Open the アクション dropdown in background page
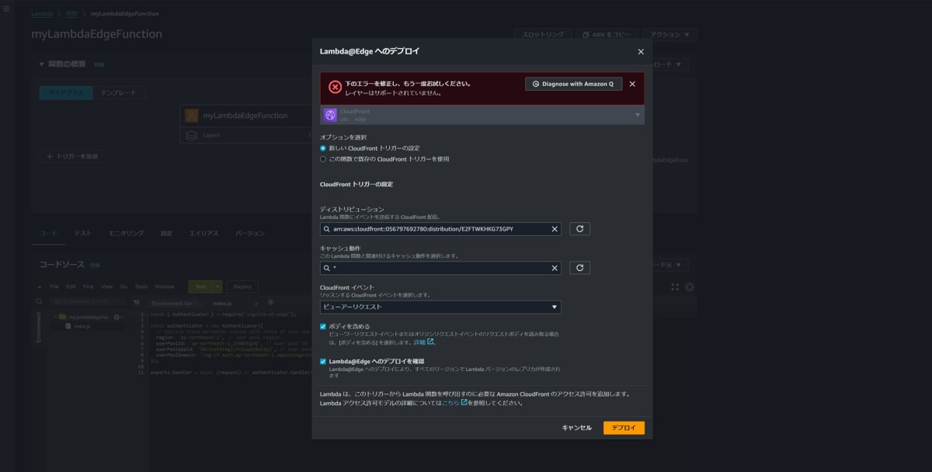Image resolution: width=932 pixels, height=472 pixels. 669,35
